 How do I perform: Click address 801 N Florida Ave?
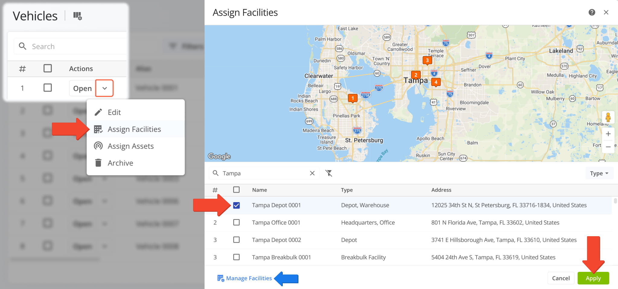(495, 223)
